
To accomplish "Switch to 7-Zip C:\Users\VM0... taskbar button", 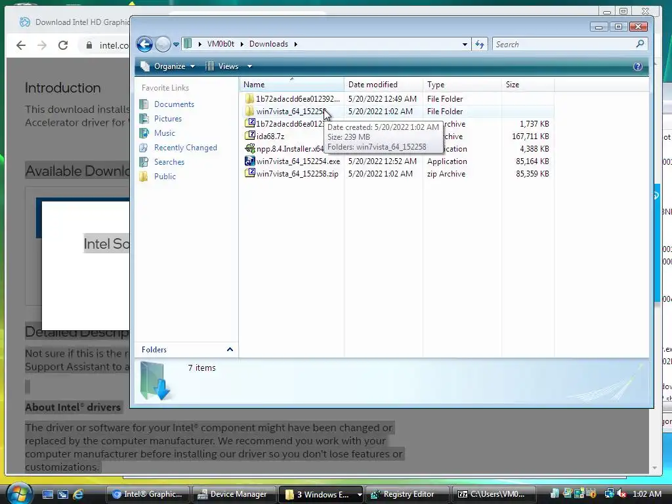I will coord(493,494).
